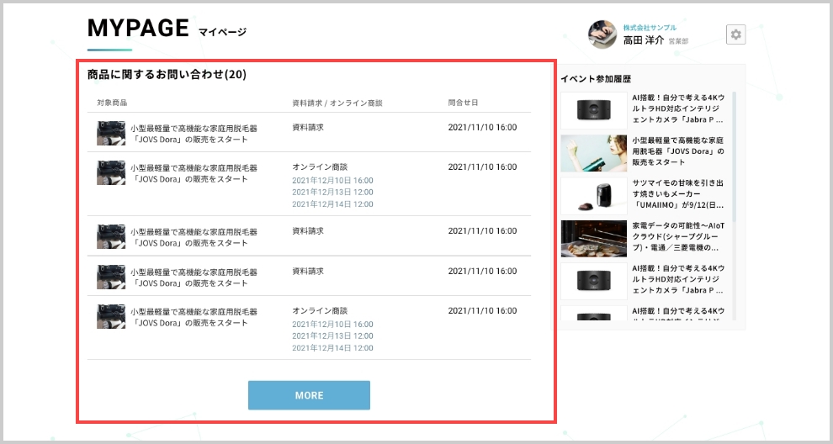This screenshot has width=833, height=444.
Task: Click the 営業部 department label
Action: point(678,41)
